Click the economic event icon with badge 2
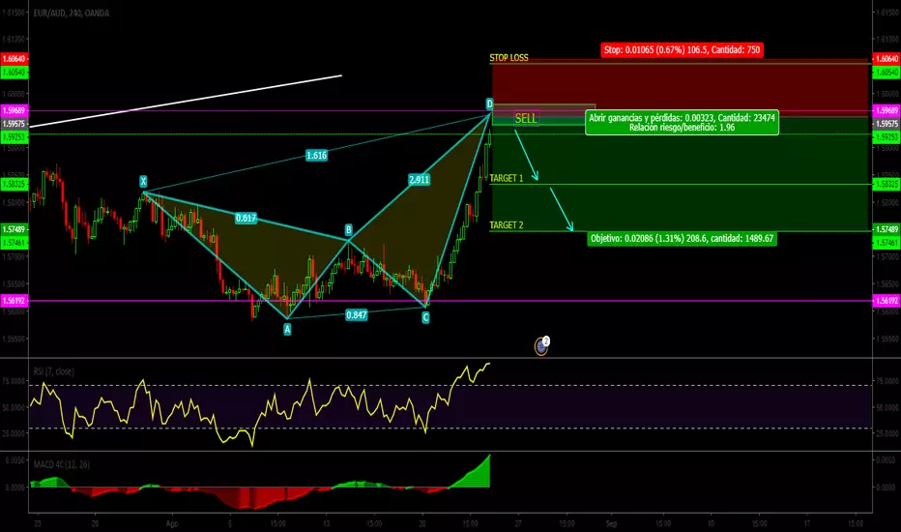 point(541,345)
